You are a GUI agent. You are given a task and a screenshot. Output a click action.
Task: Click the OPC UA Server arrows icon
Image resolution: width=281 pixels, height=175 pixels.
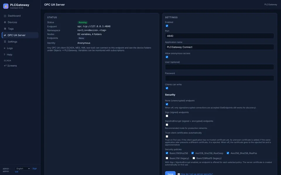point(5,35)
